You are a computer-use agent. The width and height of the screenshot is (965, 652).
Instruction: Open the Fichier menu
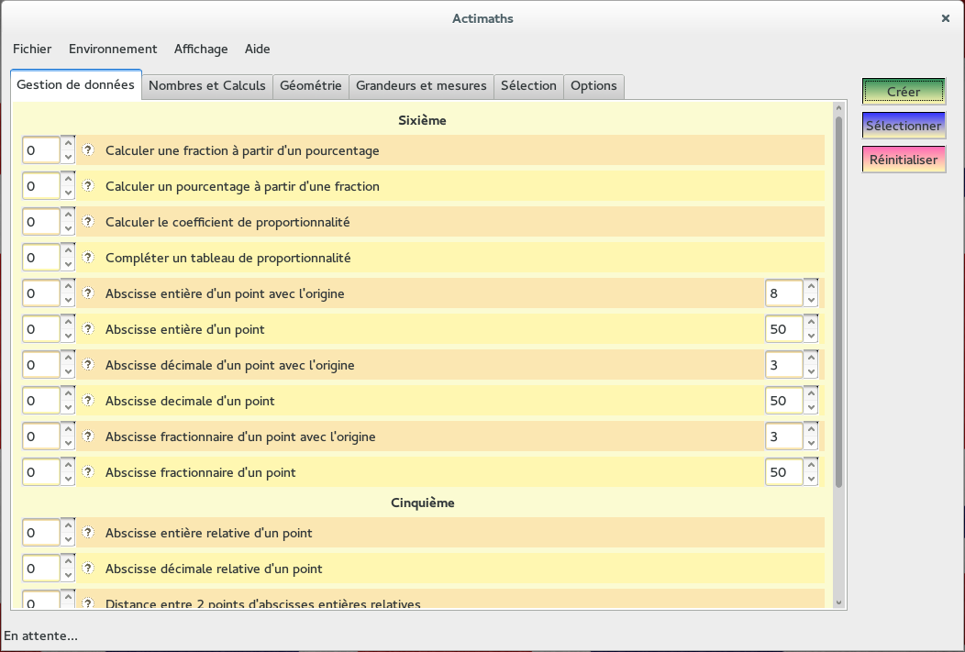(32, 49)
